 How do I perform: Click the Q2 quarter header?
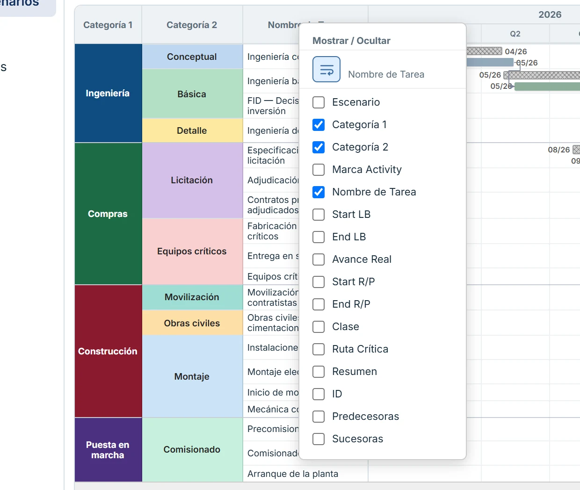515,34
